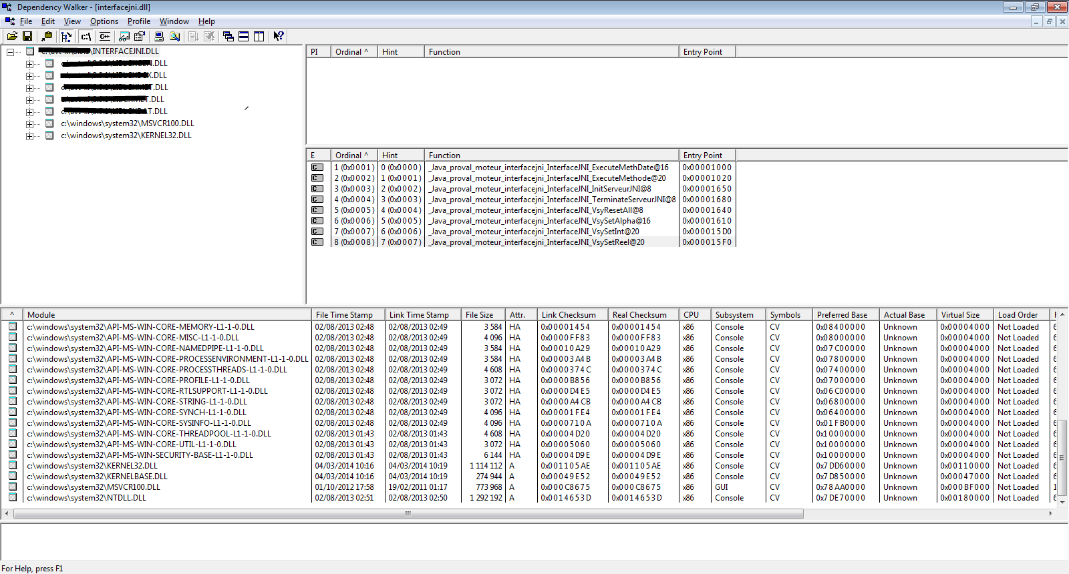Open the File menu
Image resolution: width=1069 pixels, height=574 pixels.
tap(26, 21)
